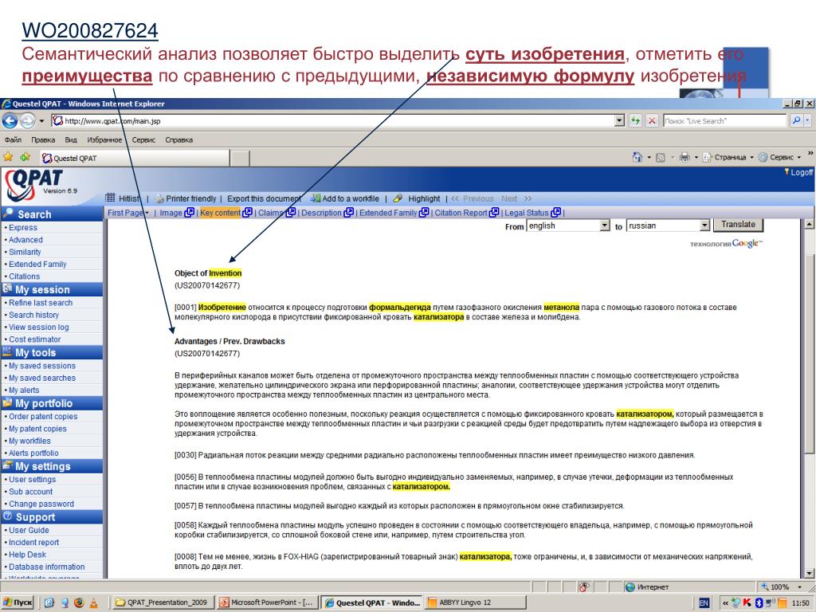The height and width of the screenshot is (612, 816).
Task: Open the Change password link
Action: click(x=41, y=504)
